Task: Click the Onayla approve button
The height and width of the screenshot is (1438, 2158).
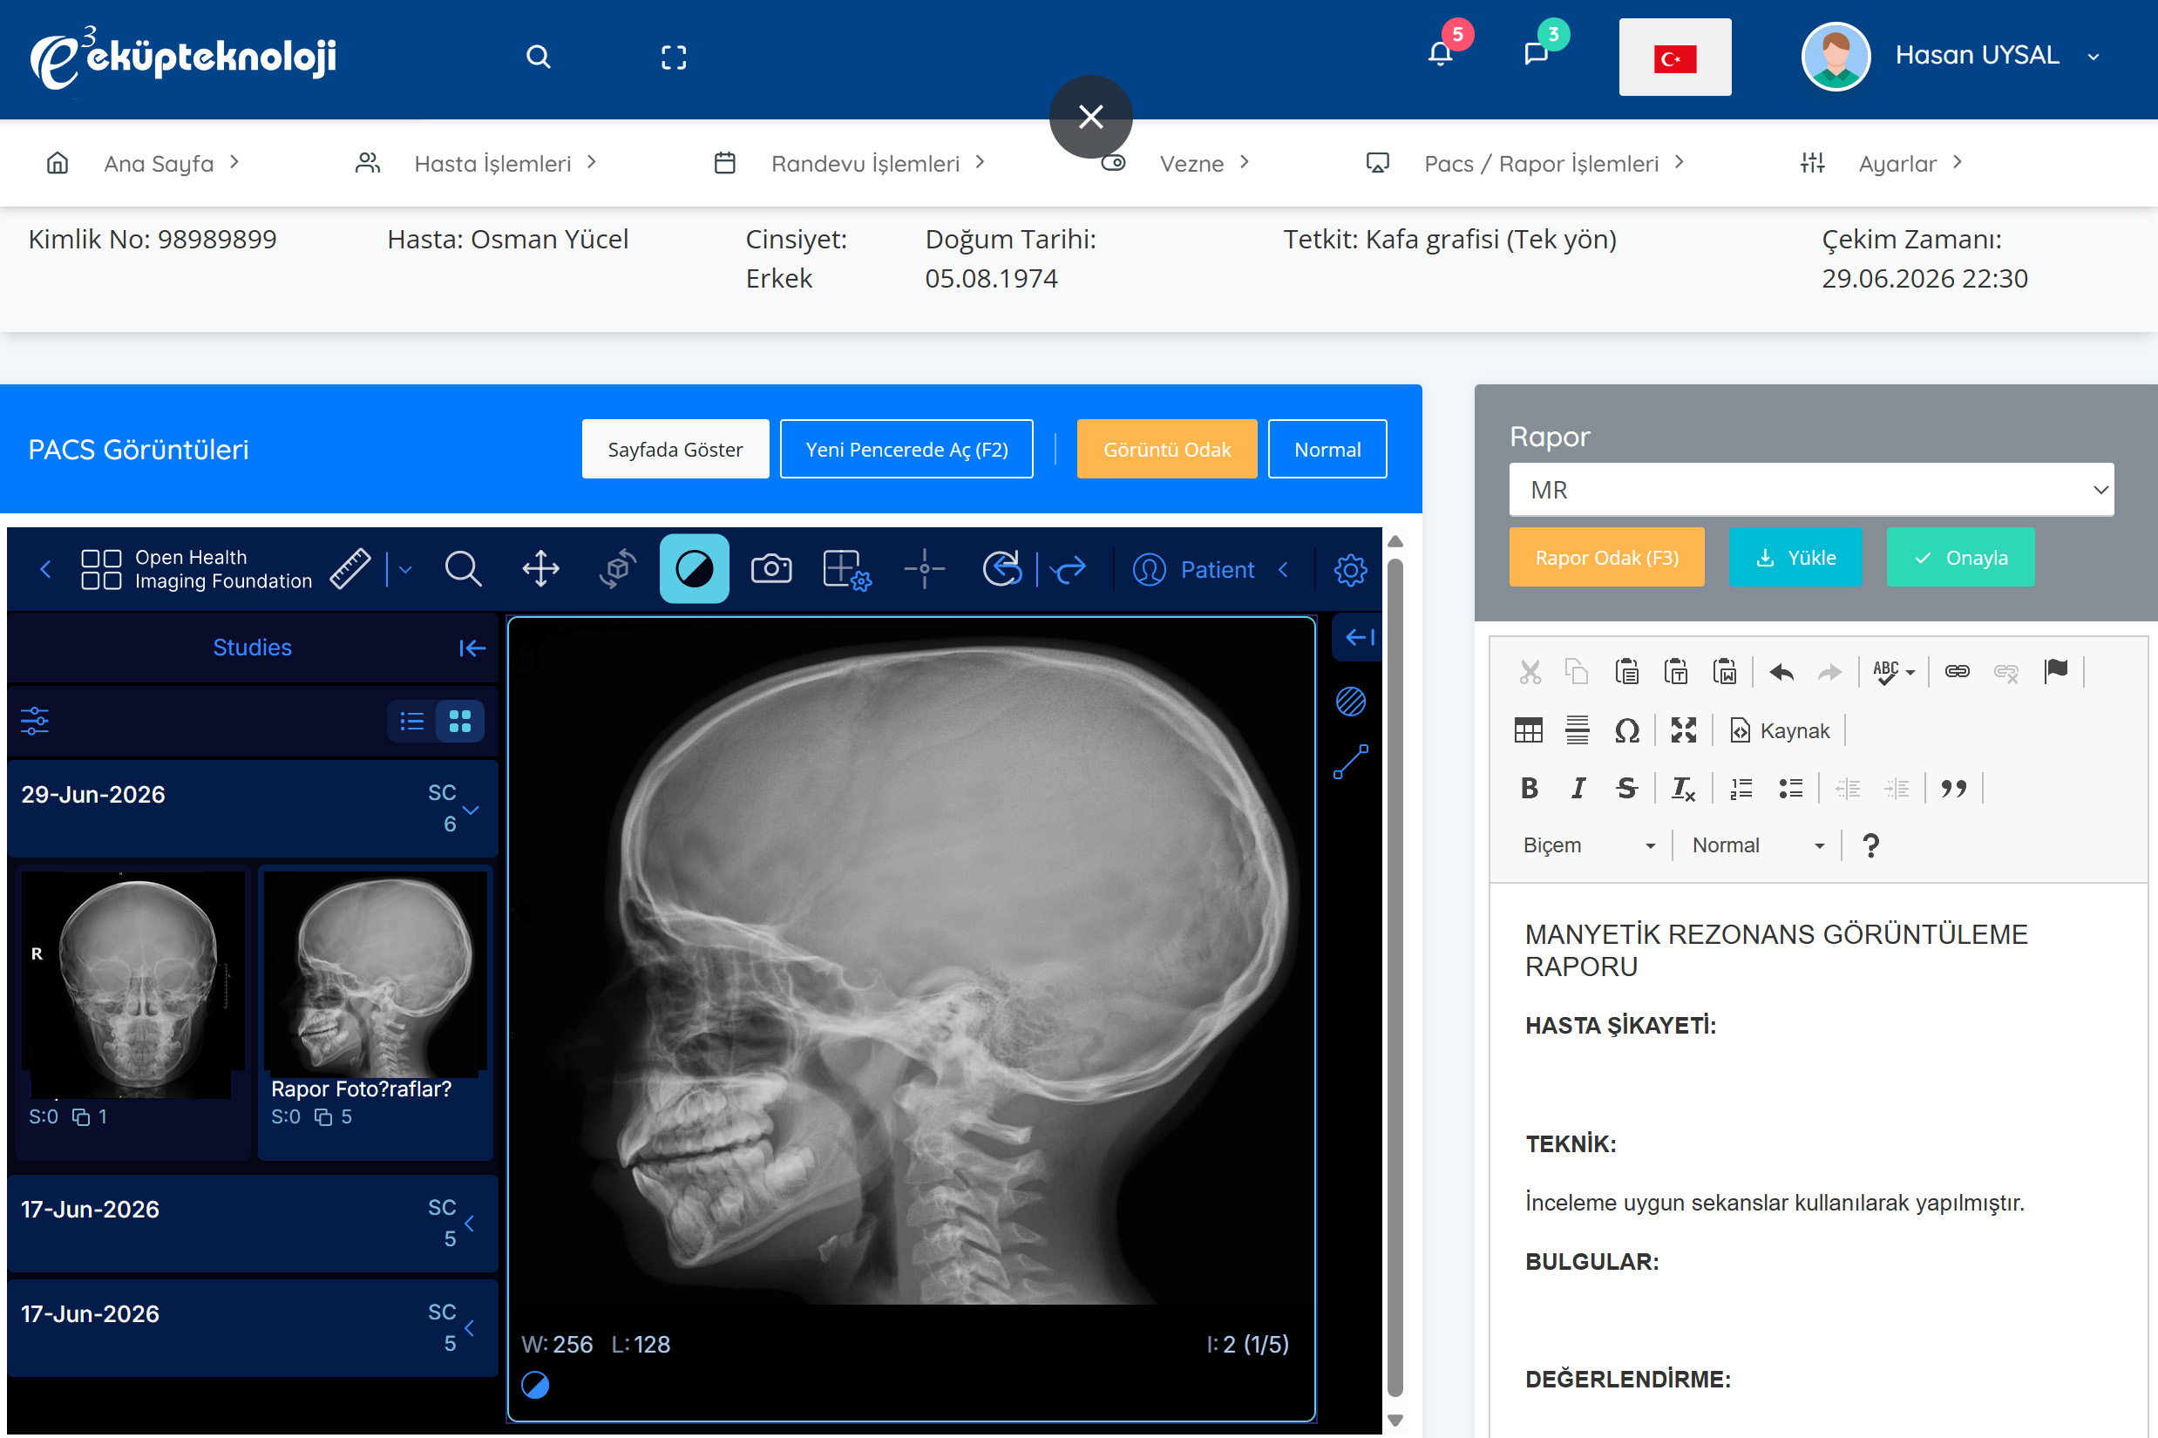Action: click(1960, 558)
